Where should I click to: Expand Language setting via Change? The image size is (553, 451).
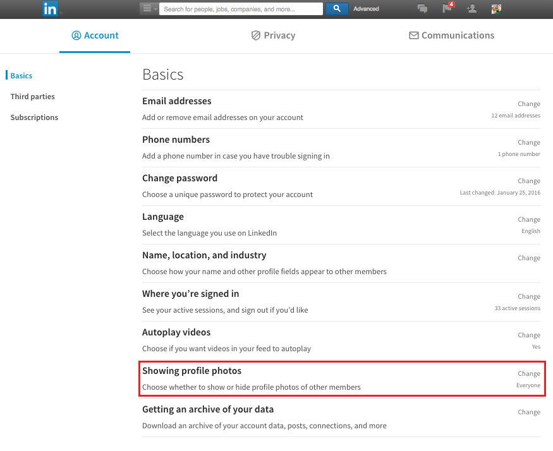click(x=528, y=219)
